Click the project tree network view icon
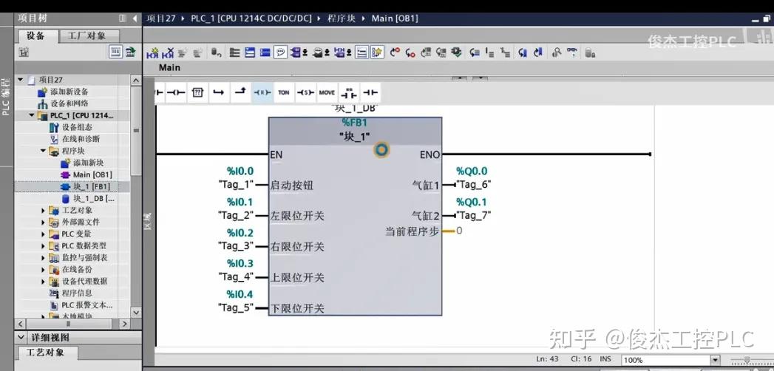The width and height of the screenshot is (774, 371). coord(23,52)
